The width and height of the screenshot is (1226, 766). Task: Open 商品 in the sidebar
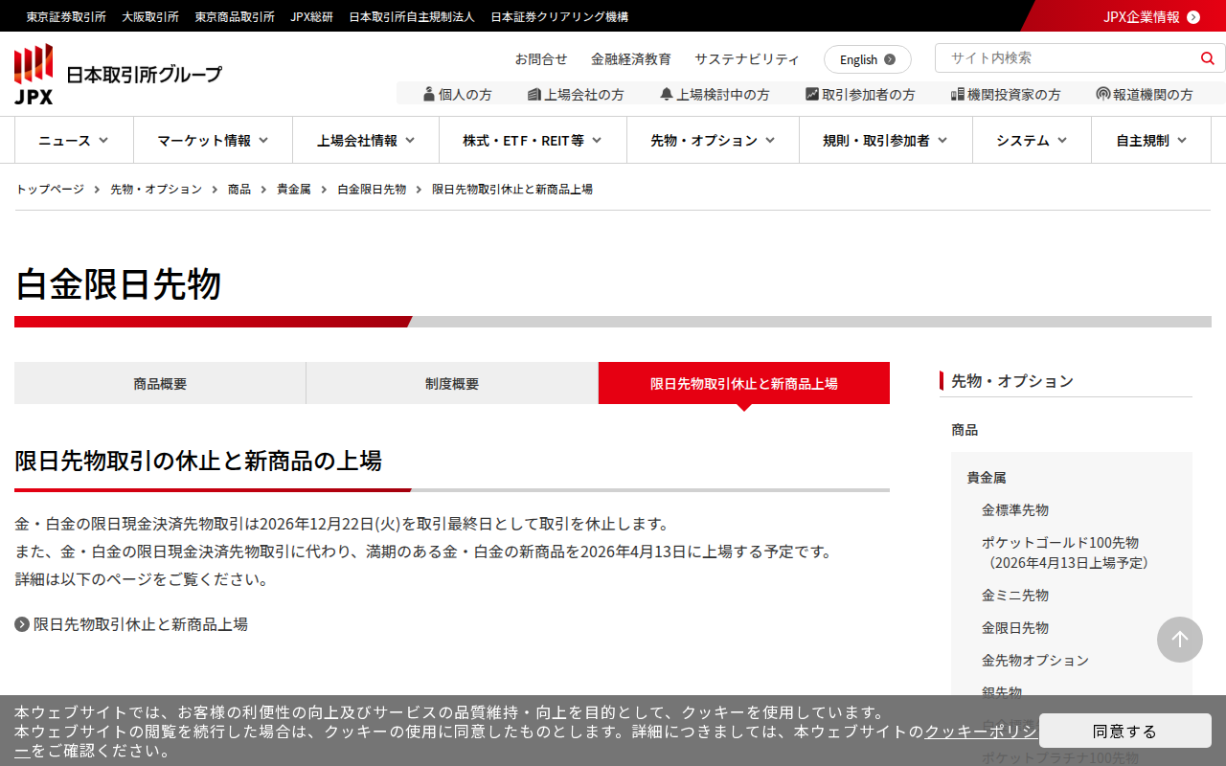click(965, 430)
